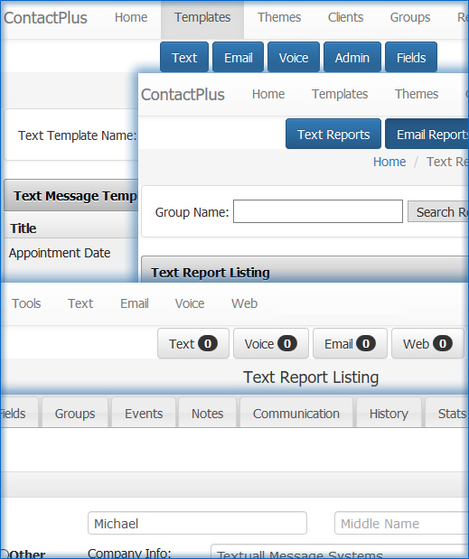Viewport: 469px width, 559px height.
Task: Switch to the Events tab
Action: tap(144, 414)
